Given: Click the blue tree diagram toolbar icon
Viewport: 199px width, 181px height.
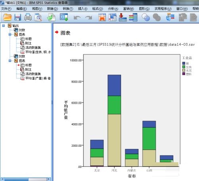Looking at the screenshot, I should pyautogui.click(x=170, y=17).
